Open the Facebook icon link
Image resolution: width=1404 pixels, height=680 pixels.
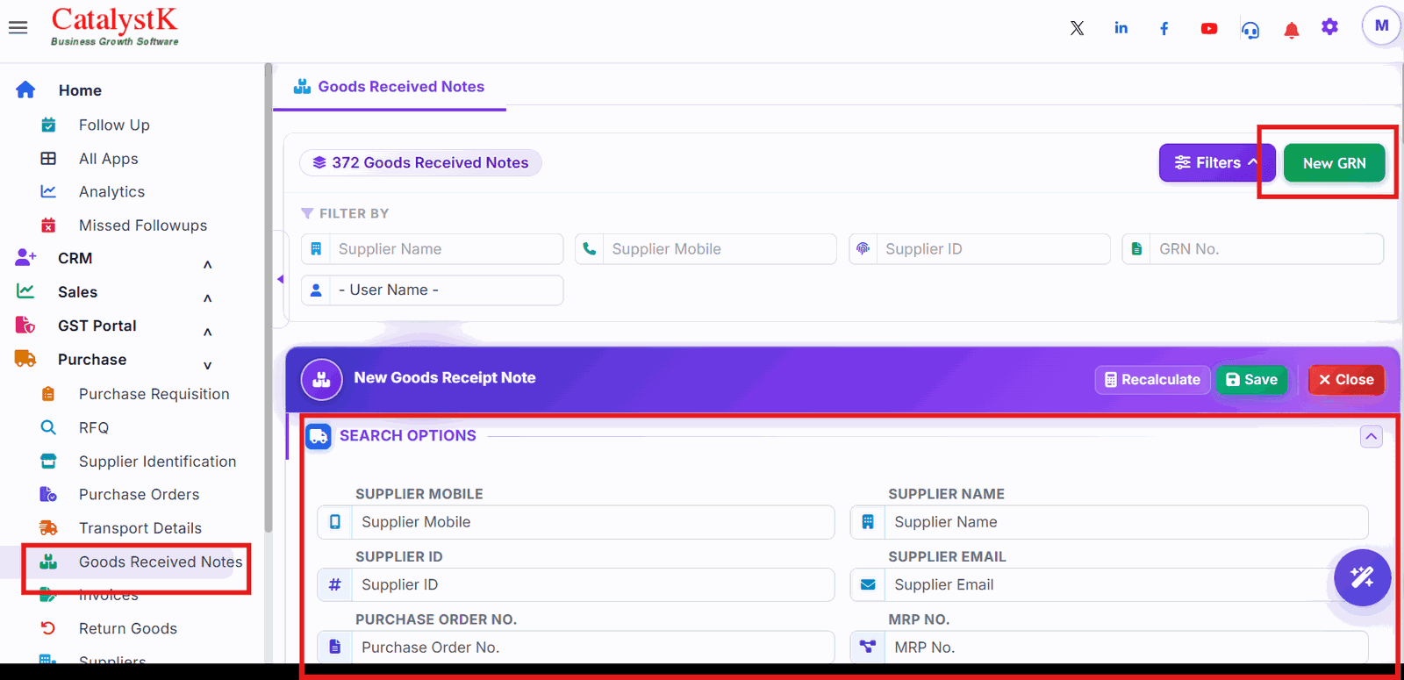1164,28
